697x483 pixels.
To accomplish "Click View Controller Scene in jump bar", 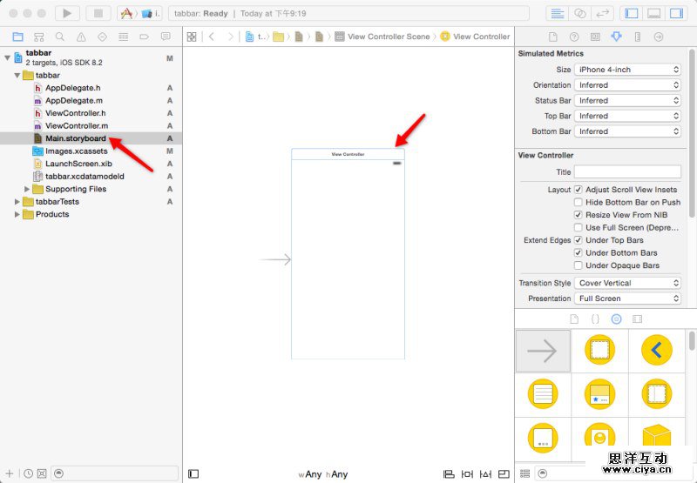I will coord(388,37).
